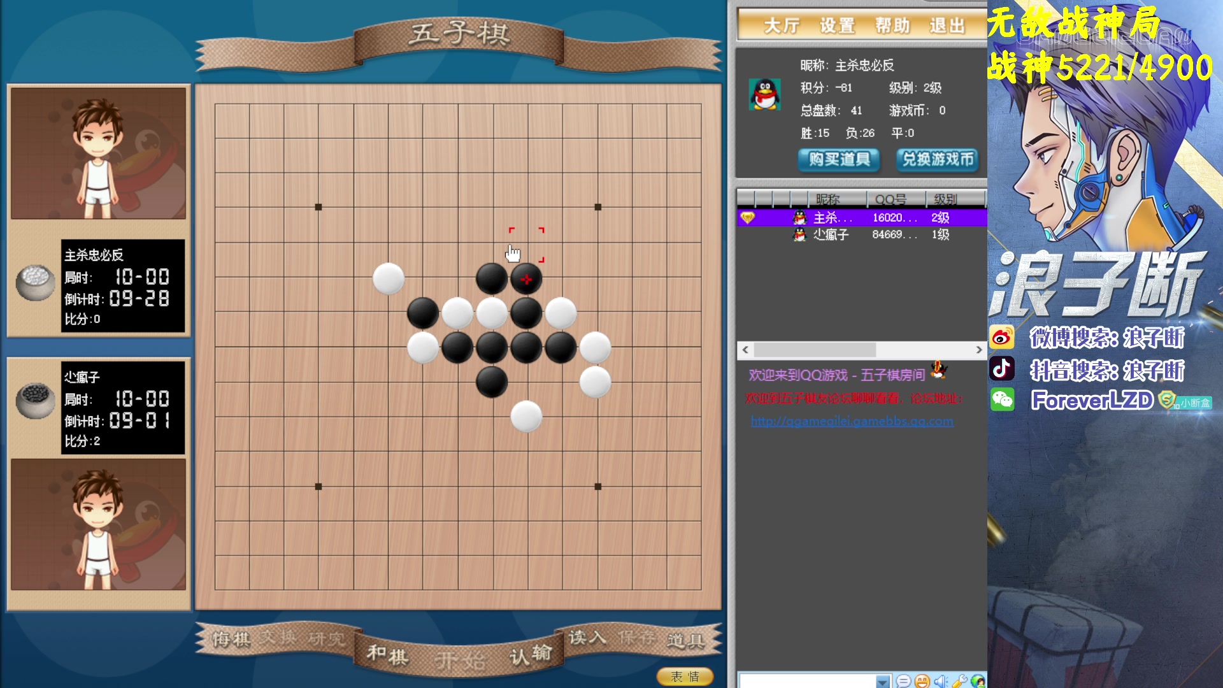
Task: Click the 道具 items button
Action: click(685, 640)
